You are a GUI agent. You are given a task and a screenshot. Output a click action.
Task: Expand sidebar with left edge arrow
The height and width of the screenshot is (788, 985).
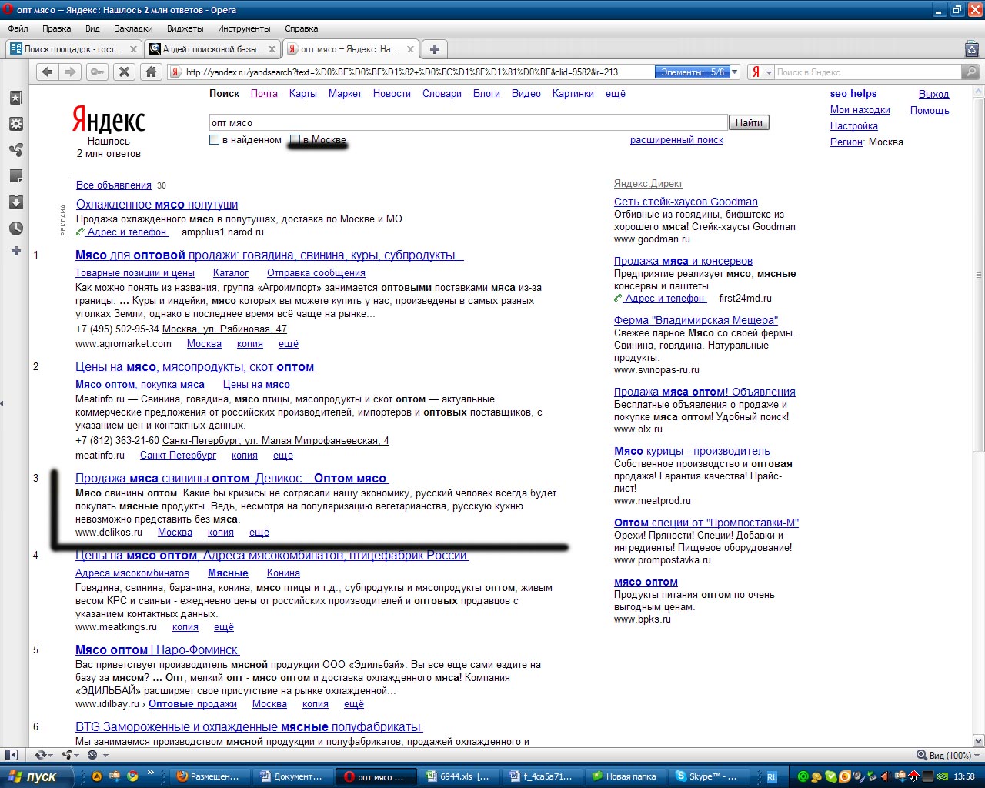2,403
